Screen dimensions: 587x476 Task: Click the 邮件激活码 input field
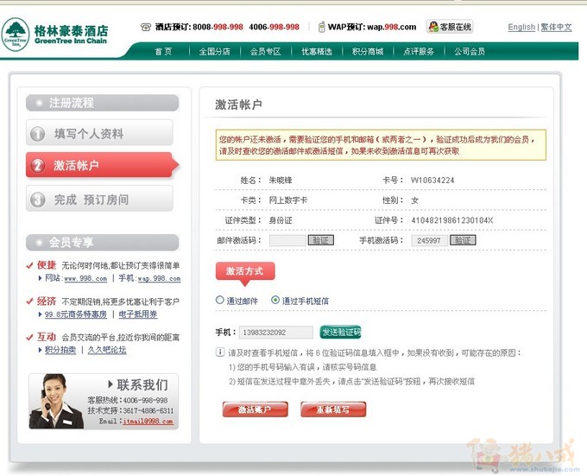tap(287, 240)
